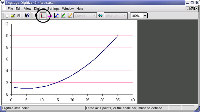Image resolution: width=200 pixels, height=112 pixels.
Task: Open the Digitize menu
Action: click(39, 9)
